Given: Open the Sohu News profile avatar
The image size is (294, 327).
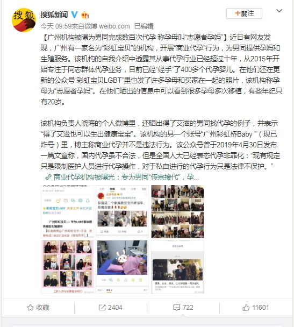Looking at the screenshot, I should coord(24,20).
